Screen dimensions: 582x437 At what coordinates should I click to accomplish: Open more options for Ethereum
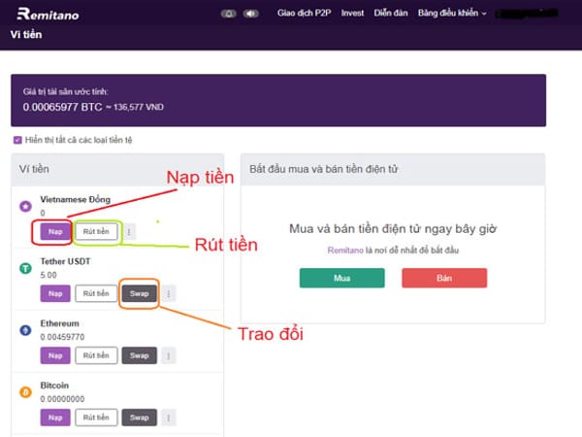(x=169, y=356)
